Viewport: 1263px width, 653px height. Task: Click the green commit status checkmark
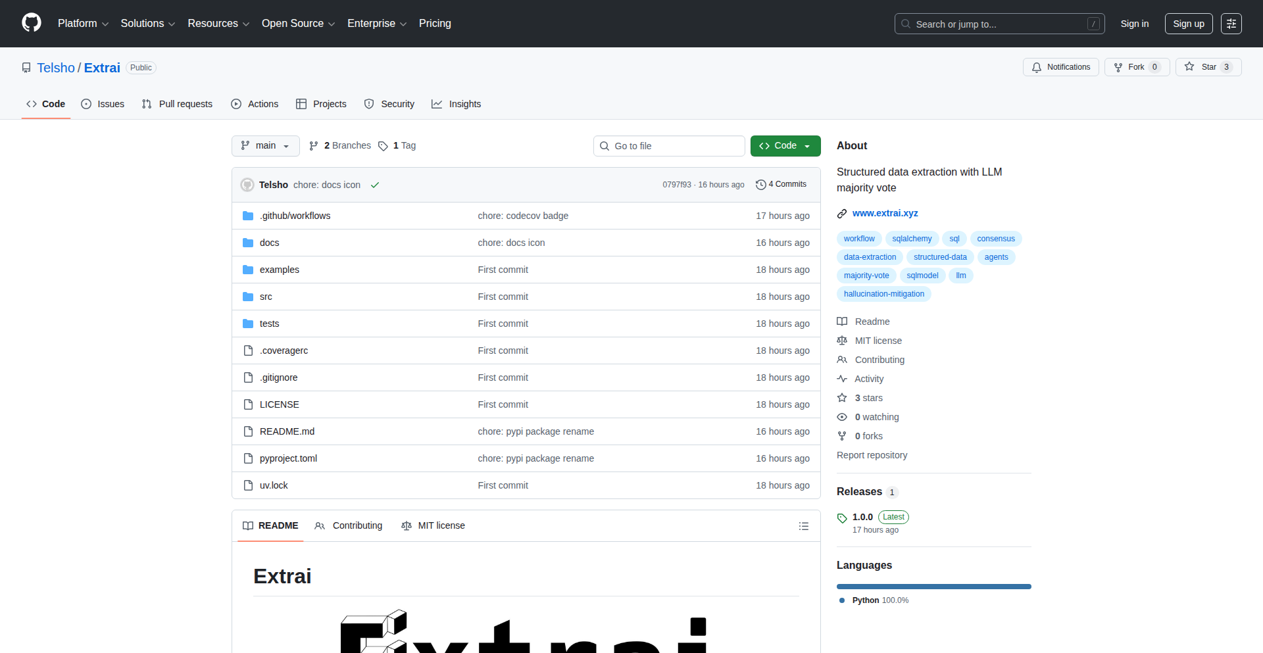[375, 185]
